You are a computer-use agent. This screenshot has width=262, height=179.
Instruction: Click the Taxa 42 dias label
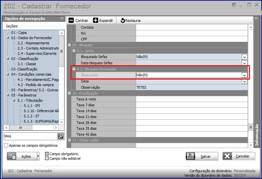coord(86,134)
